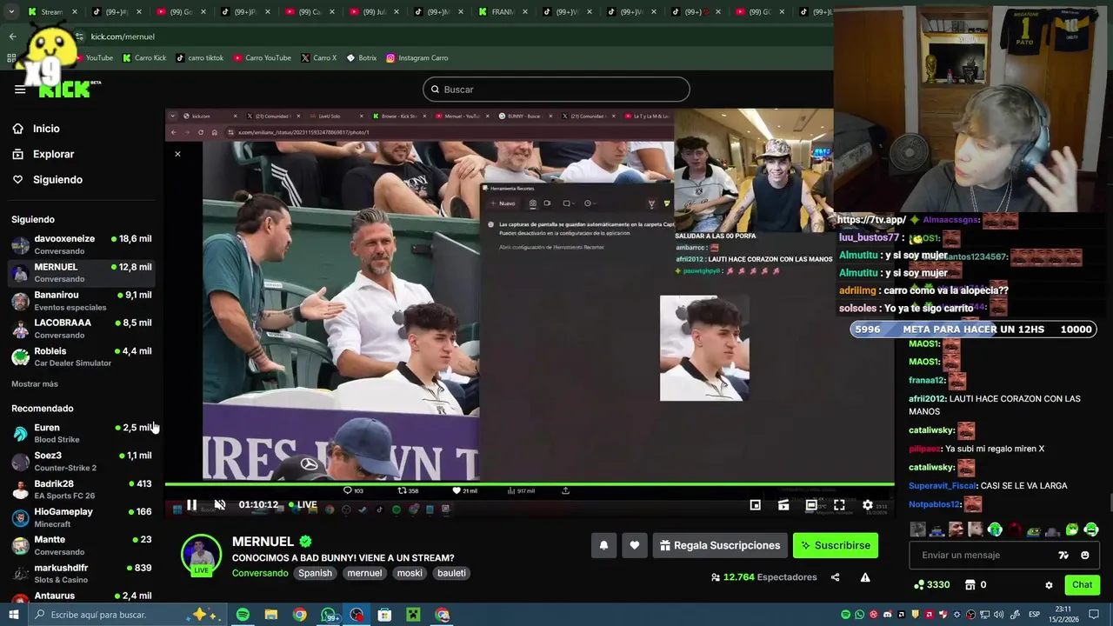1113x626 pixels.
Task: Click the green stream progress bar
Action: point(530,484)
